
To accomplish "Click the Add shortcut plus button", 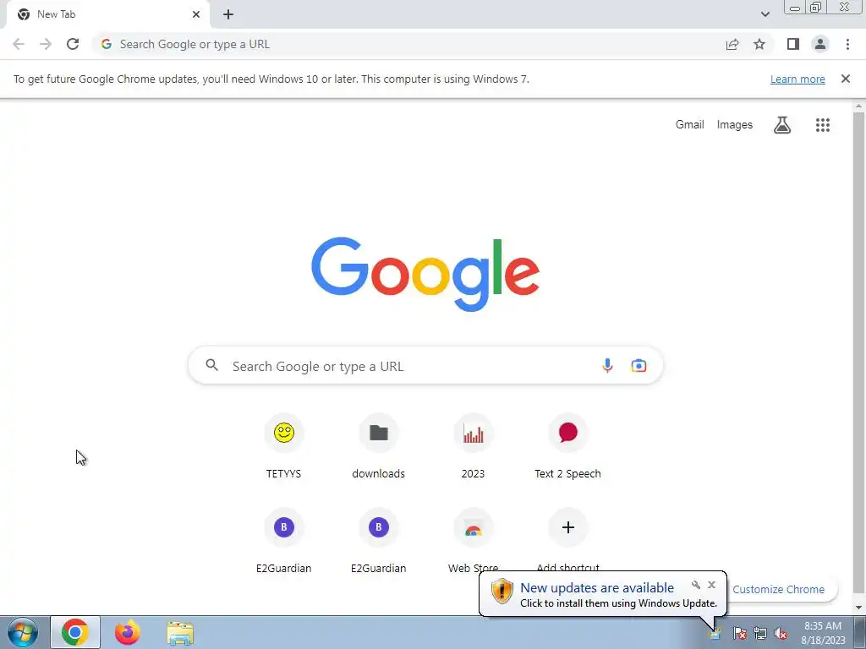I will pos(567,527).
